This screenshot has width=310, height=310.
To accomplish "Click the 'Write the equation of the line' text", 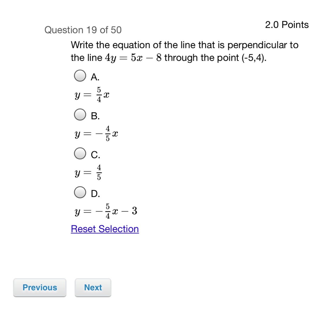I will coord(134,45).
